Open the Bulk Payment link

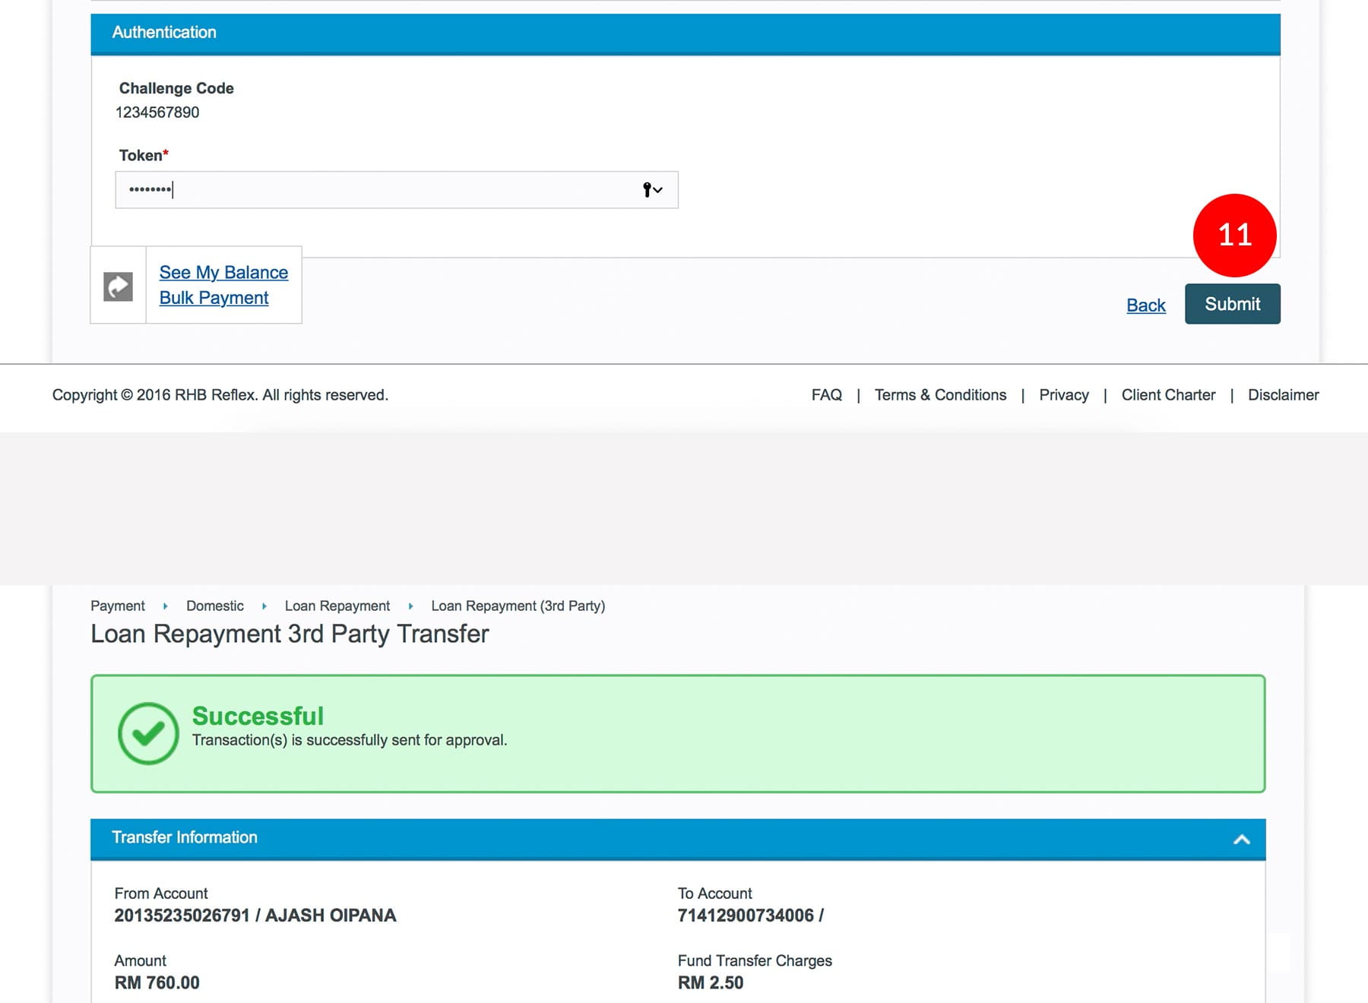click(214, 298)
